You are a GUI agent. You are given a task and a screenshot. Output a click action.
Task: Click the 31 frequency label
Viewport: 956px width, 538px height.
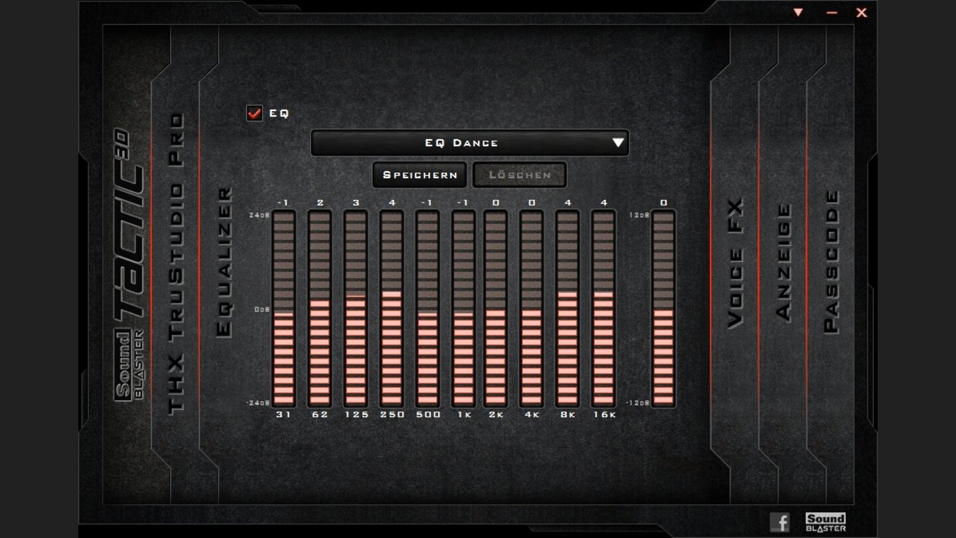point(283,414)
